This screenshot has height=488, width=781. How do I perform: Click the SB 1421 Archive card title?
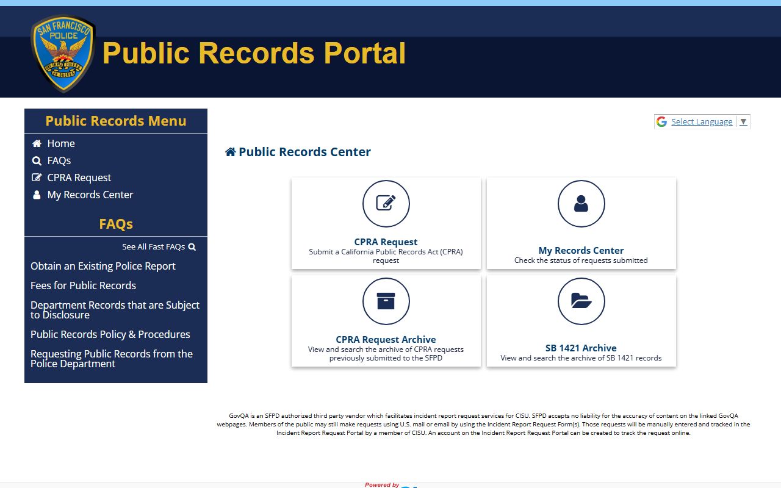[x=581, y=348]
